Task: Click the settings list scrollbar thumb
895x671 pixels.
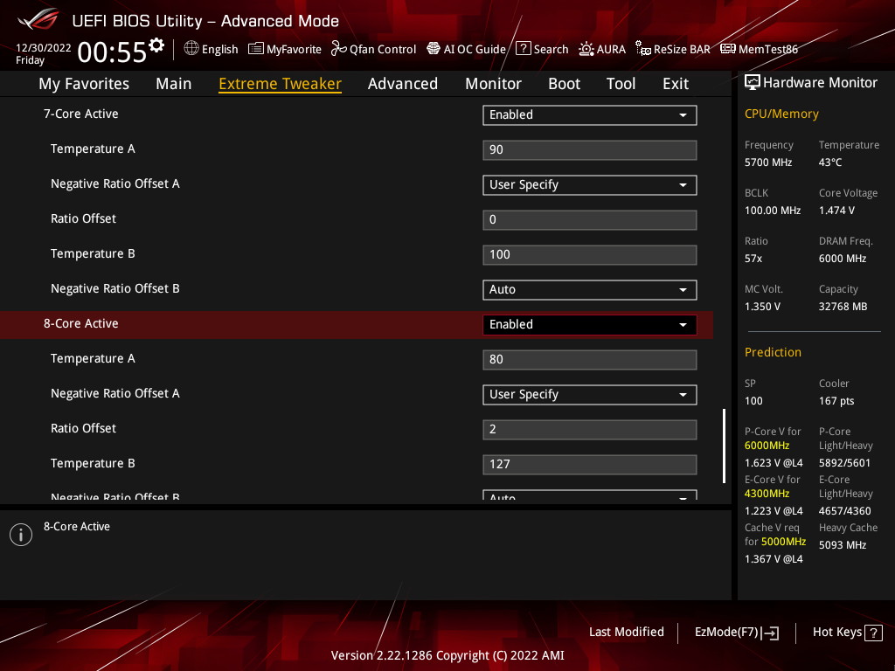Action: coord(724,446)
